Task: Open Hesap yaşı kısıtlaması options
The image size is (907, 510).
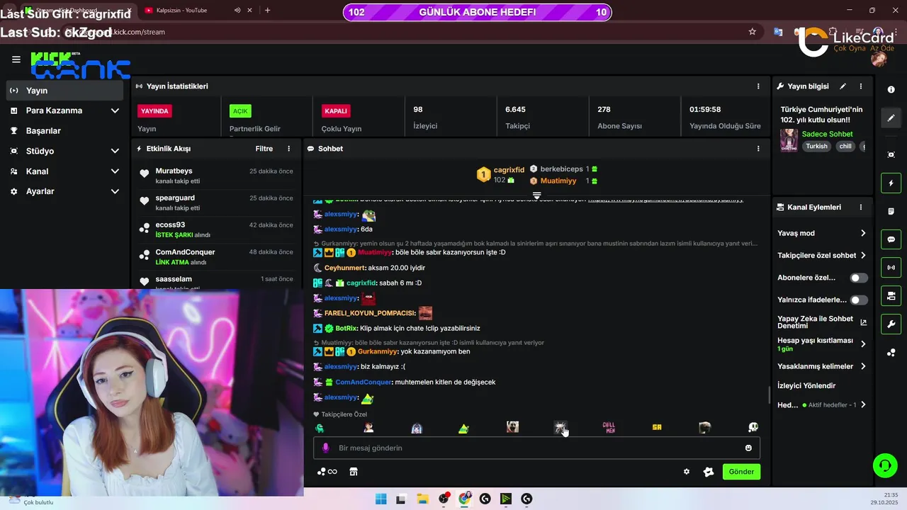Action: (822, 344)
